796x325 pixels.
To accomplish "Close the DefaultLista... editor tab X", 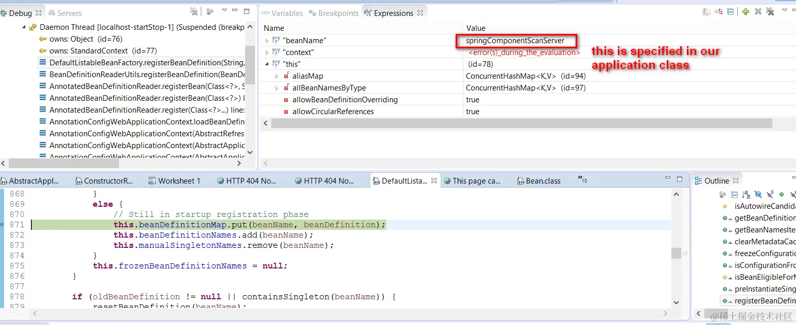I will pos(434,181).
